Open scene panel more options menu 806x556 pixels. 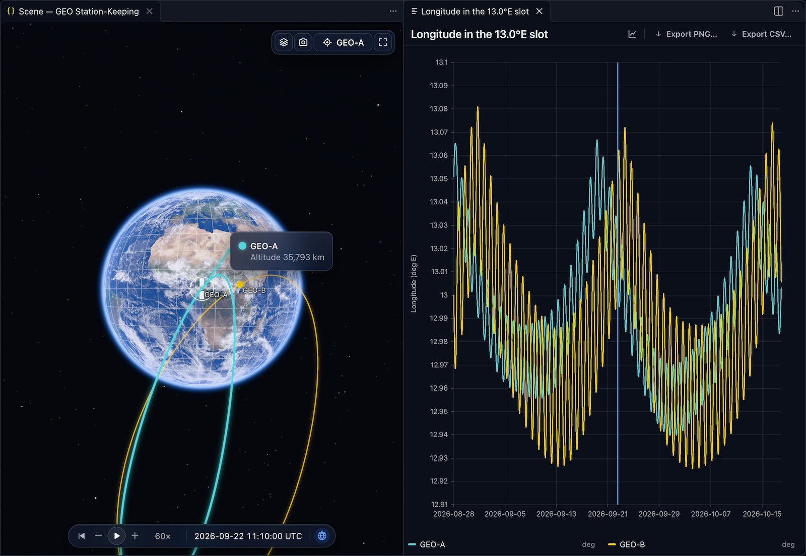click(x=393, y=11)
